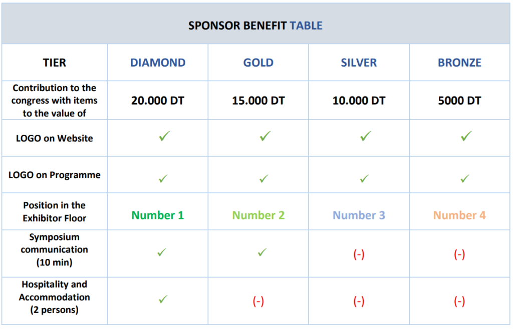
Task: Click the Bronze LOGO on Programme checkmark
Action: click(x=464, y=179)
